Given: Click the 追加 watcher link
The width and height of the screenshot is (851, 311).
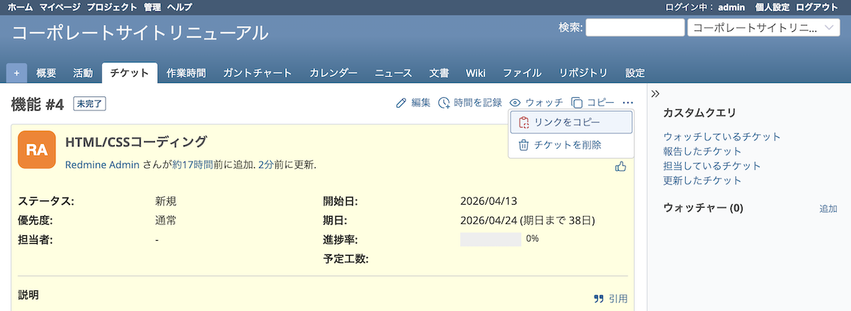Looking at the screenshot, I should 828,209.
